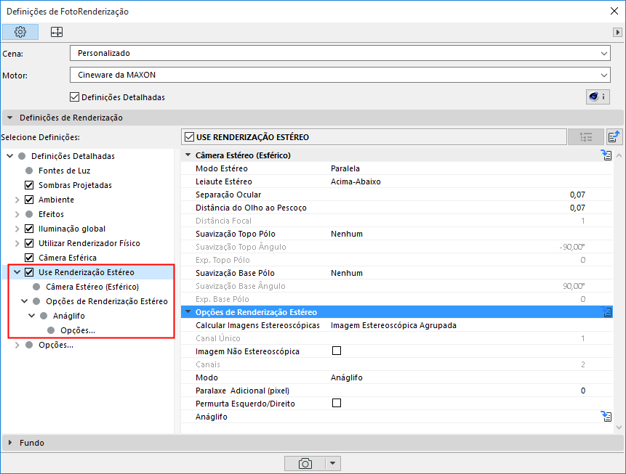Expand the Efeitos tree node
This screenshot has height=474, width=626.
point(17,214)
